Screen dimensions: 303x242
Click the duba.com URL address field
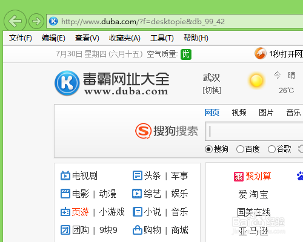coord(175,21)
